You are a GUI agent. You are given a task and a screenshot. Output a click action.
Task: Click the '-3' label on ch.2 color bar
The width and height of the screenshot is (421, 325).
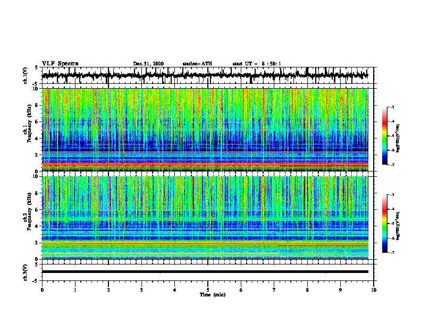coord(392,195)
